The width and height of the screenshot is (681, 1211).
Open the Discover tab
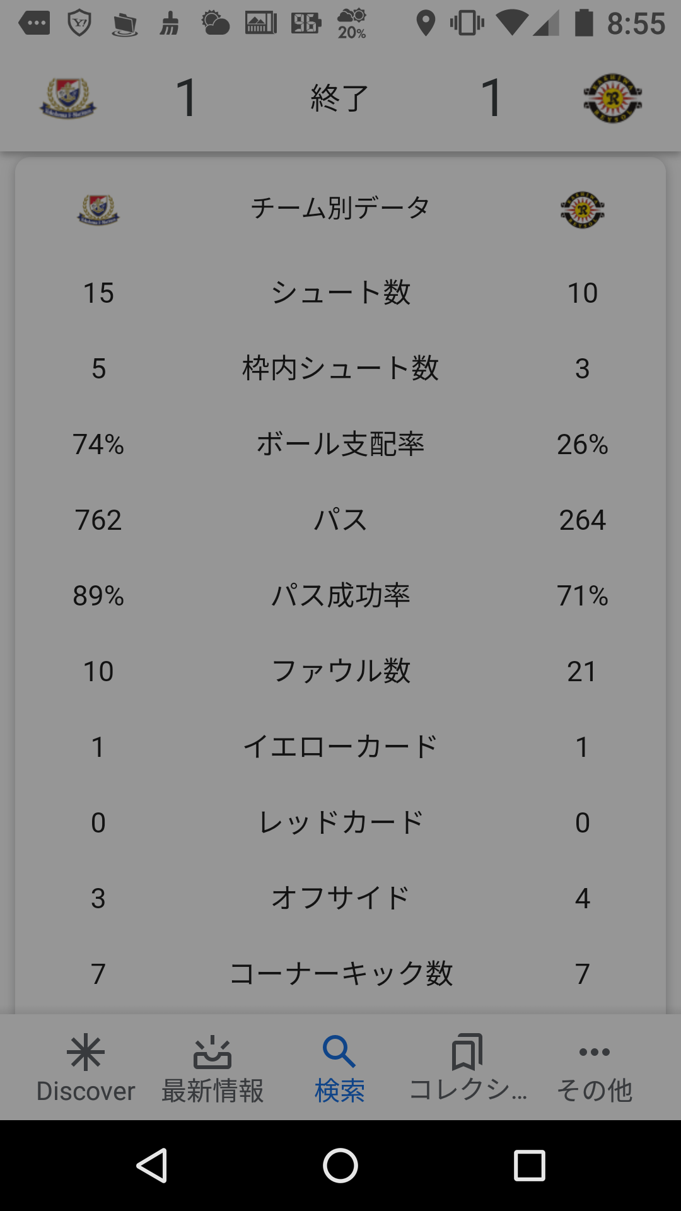tap(86, 1068)
